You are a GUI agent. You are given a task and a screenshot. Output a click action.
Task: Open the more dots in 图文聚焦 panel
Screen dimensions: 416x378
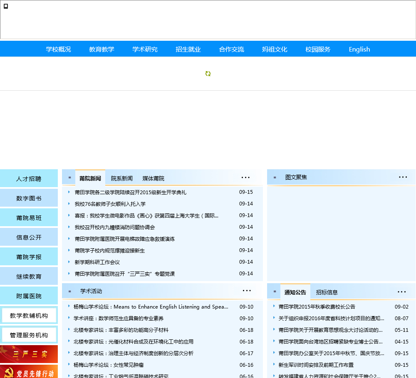403,177
